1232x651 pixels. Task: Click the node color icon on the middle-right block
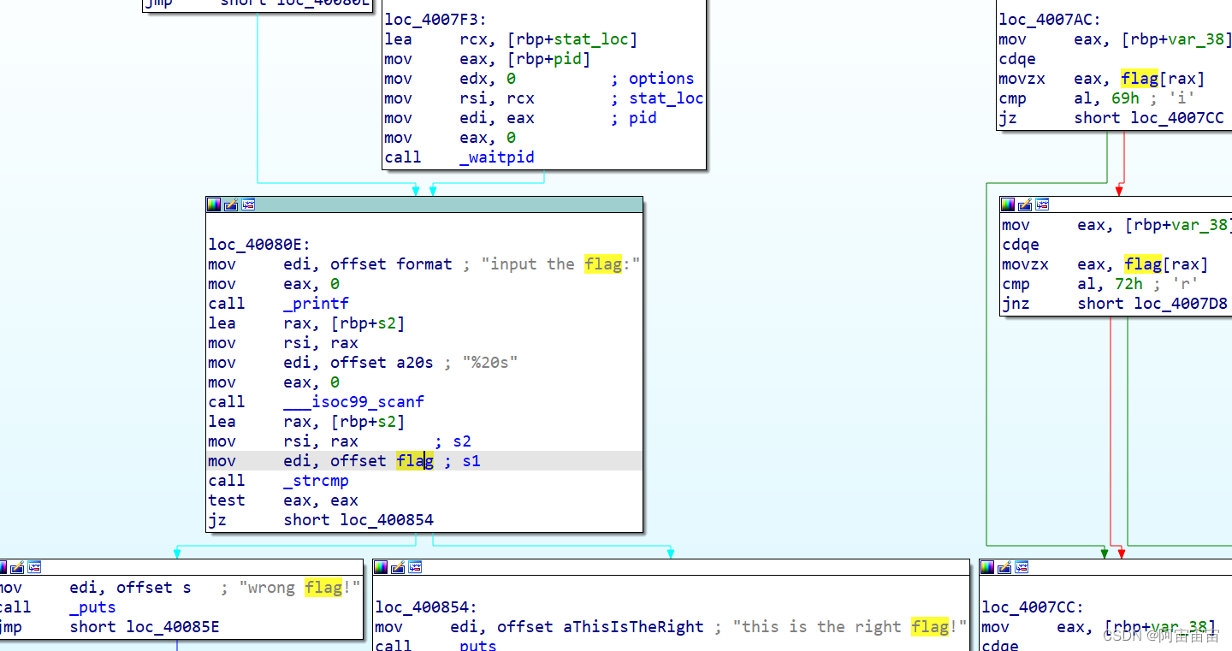click(1007, 204)
